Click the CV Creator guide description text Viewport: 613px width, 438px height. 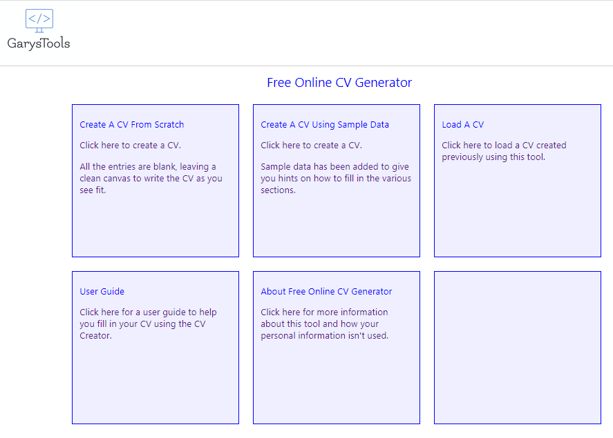149,323
